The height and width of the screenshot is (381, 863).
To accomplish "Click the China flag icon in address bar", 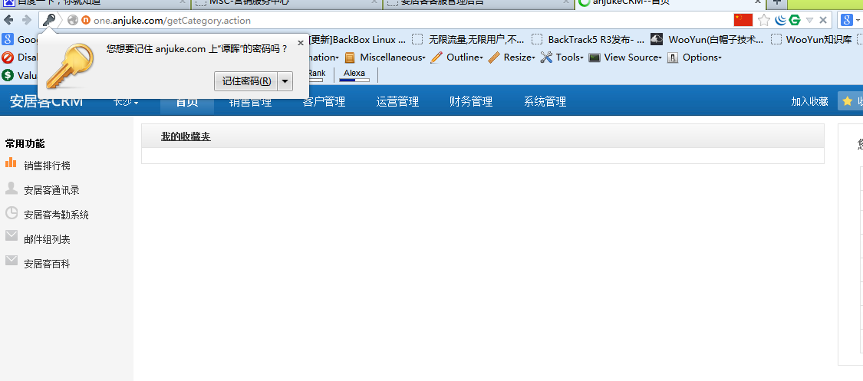I will pyautogui.click(x=743, y=21).
